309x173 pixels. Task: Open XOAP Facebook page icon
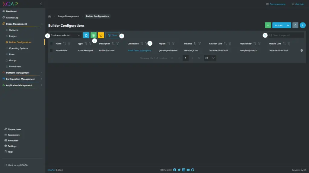point(175,170)
